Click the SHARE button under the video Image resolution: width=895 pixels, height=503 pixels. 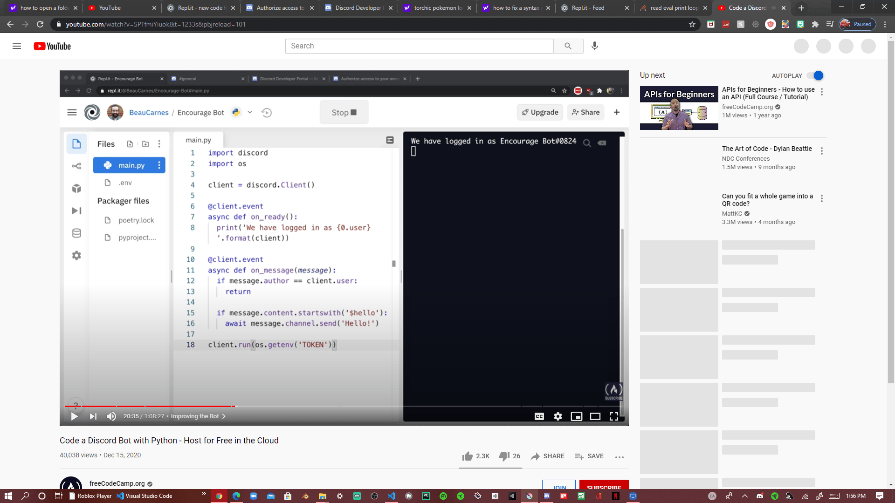tap(547, 456)
